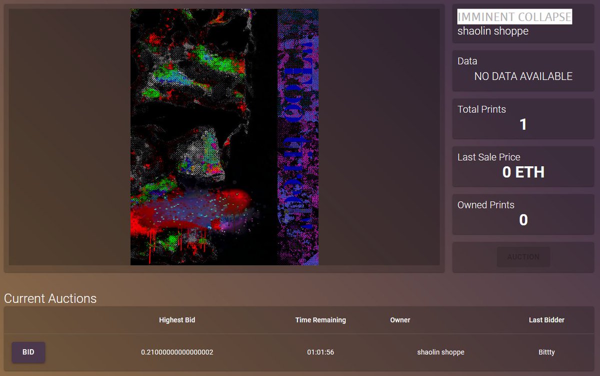Click the disabled AUCTION button

tap(523, 257)
